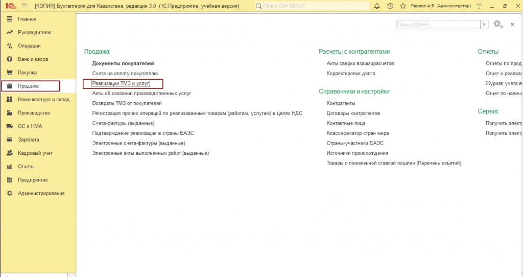Open Регистрация прочих операций в целях НДС
This screenshot has height=277, width=523.
[197, 113]
